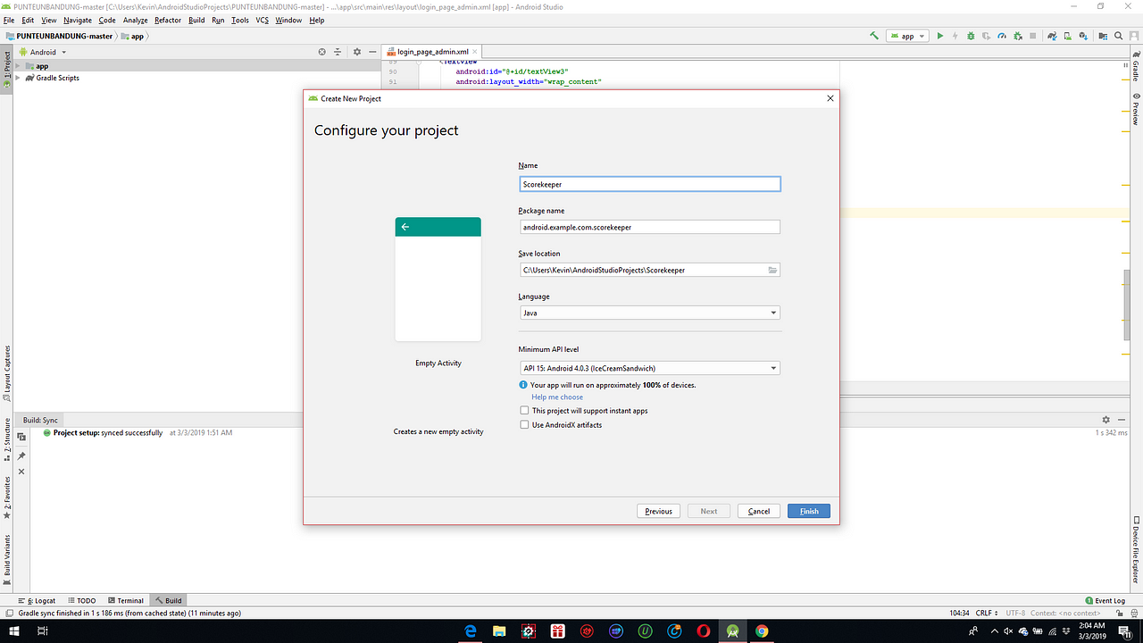Start debugging with the green bug icon

pos(971,36)
